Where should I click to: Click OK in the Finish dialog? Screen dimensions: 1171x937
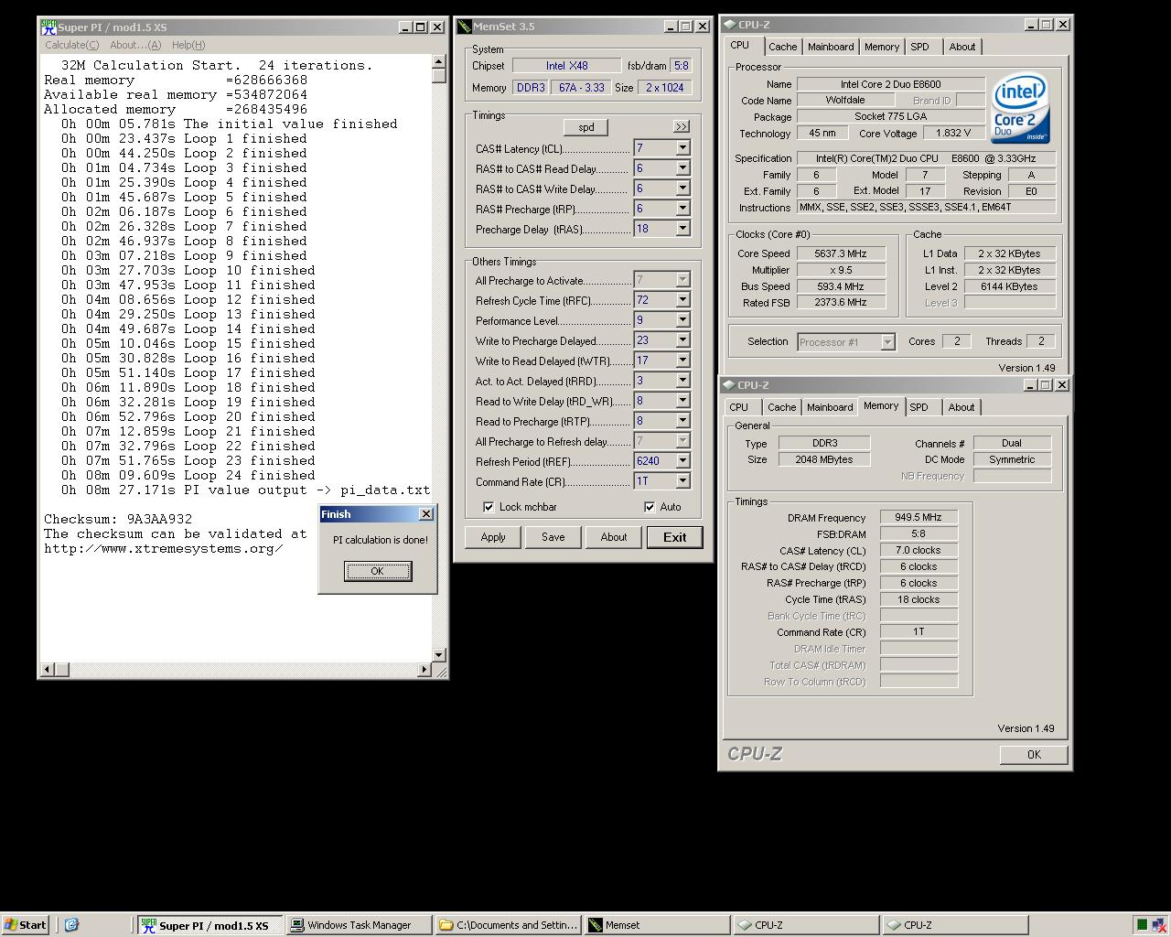click(378, 571)
